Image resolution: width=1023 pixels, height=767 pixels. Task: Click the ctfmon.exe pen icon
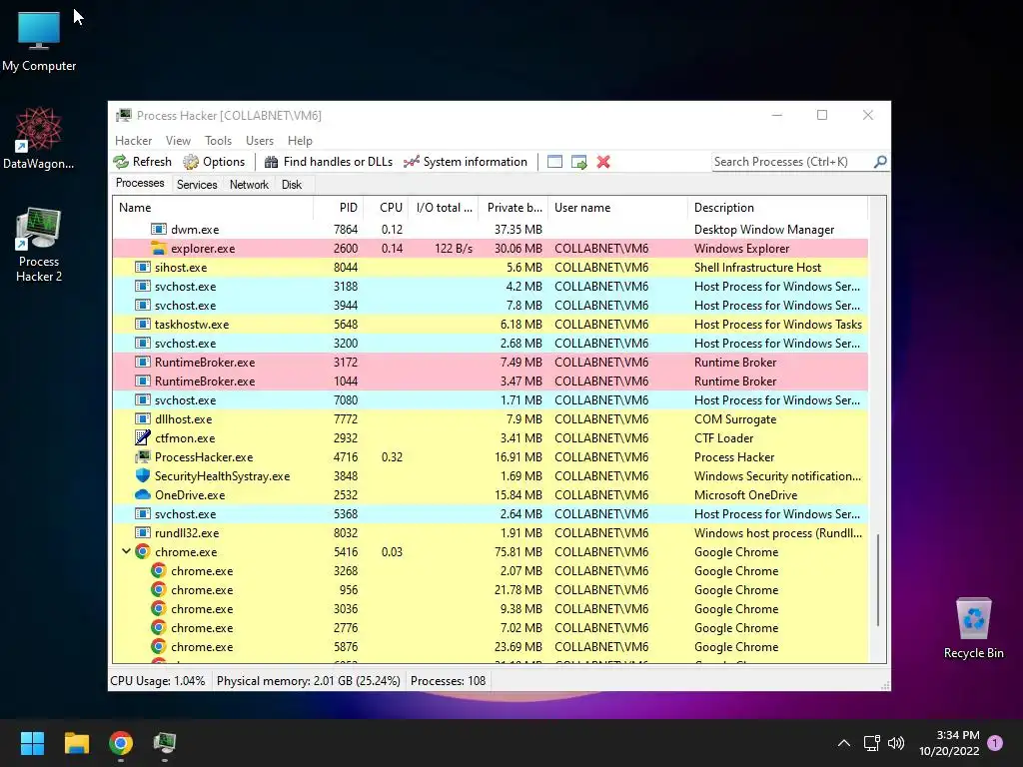142,437
